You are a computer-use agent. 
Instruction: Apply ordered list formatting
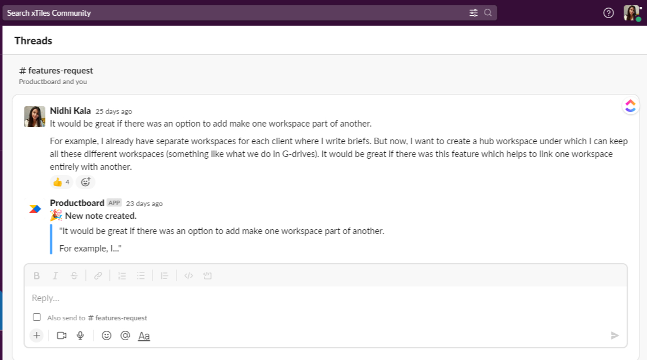122,276
